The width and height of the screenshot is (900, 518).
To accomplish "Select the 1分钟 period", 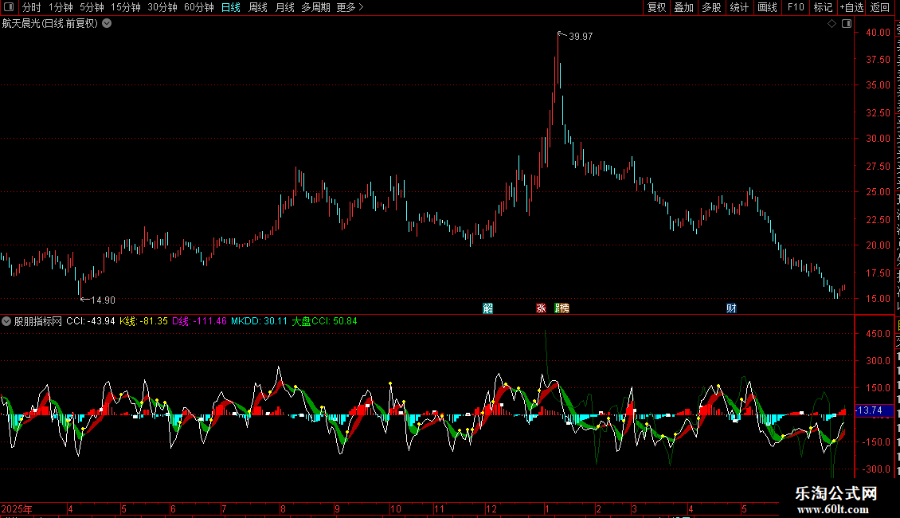I will (x=61, y=7).
